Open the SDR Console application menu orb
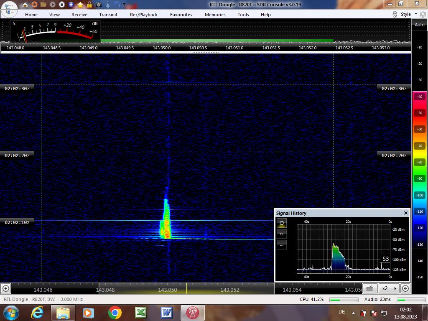The width and height of the screenshot is (428, 321). coord(9,9)
